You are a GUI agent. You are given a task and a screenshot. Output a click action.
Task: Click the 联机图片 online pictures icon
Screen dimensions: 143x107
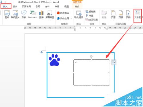coord(15,15)
